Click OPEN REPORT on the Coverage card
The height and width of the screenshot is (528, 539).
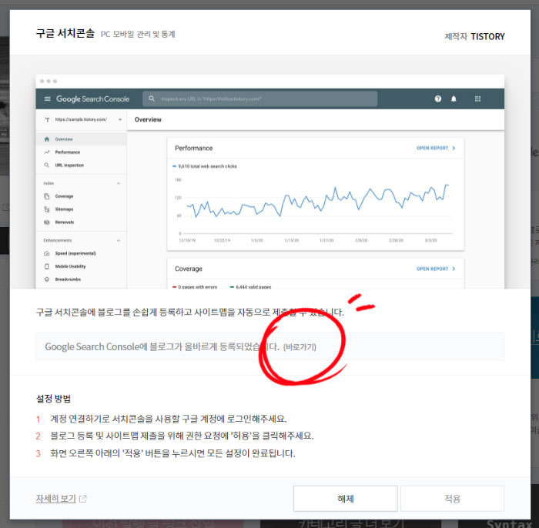[436, 269]
